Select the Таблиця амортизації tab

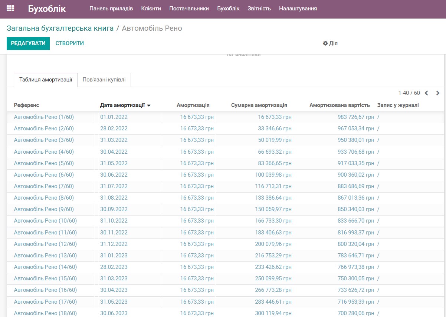45,80
